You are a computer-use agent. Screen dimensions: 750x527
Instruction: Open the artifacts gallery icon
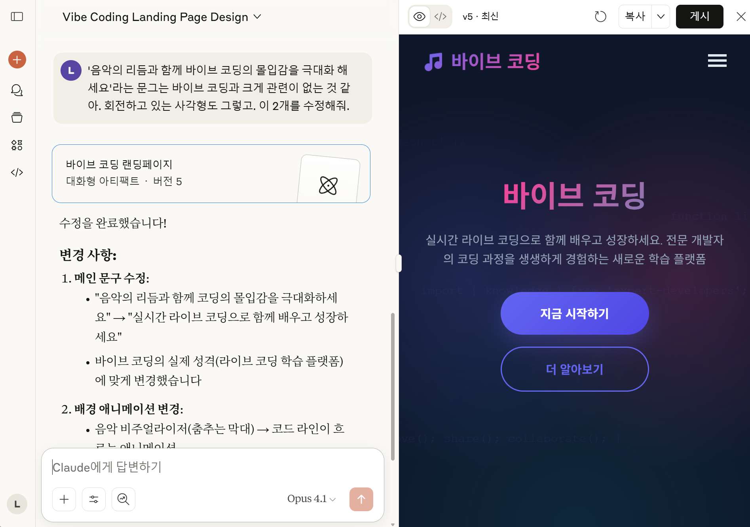coord(17,145)
